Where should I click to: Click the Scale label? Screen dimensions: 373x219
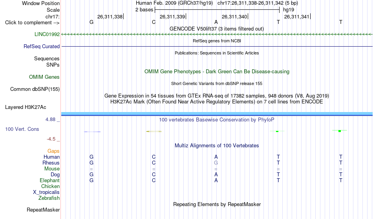click(53, 10)
